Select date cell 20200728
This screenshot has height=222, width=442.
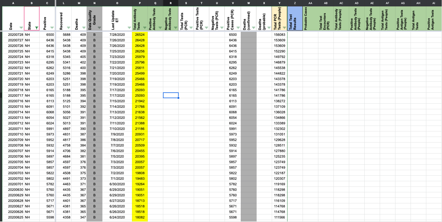pyautogui.click(x=13, y=34)
